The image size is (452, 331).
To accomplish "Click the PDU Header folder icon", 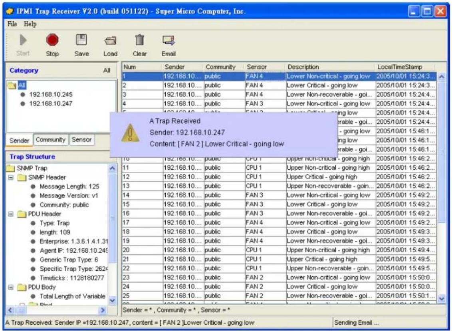I will [22, 214].
